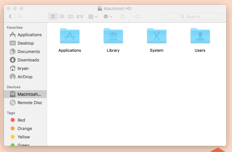Click the AirDrop radar icon
Image resolution: width=232 pixels, height=152 pixels.
(13, 77)
